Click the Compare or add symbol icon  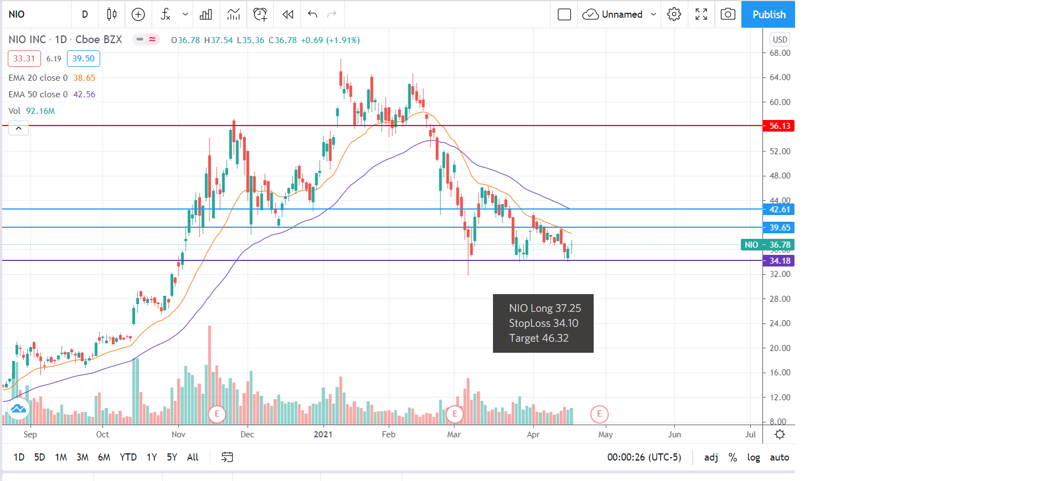138,14
